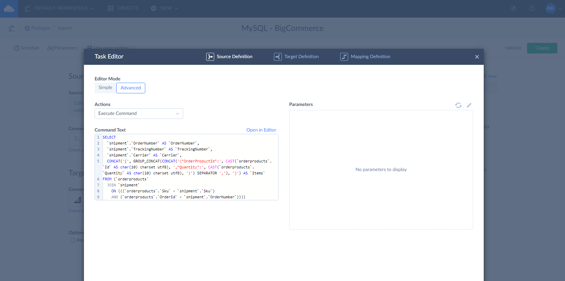The height and width of the screenshot is (281, 565).
Task: Click the Mapping Definition icon
Action: [344, 57]
